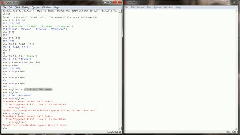Click the 'min(grades)' command line

(x=13, y=71)
